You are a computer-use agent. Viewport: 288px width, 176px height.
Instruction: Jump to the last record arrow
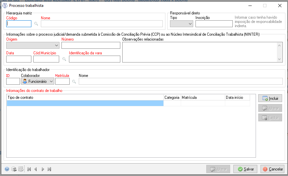pyautogui.click(x=49, y=169)
